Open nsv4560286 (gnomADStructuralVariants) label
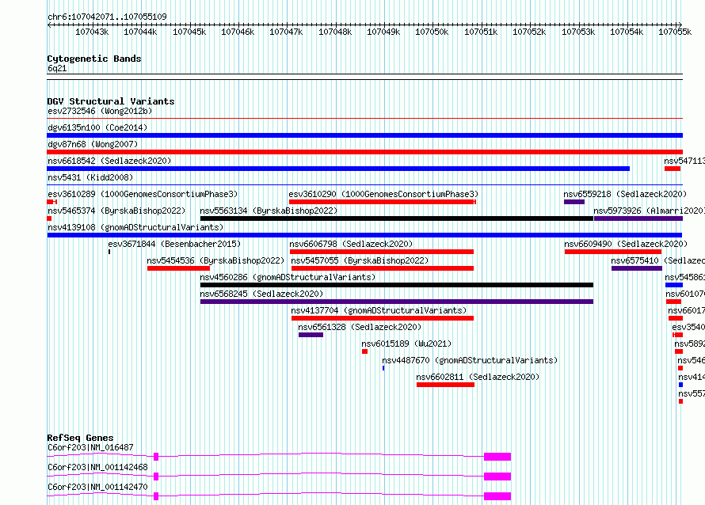 point(288,277)
